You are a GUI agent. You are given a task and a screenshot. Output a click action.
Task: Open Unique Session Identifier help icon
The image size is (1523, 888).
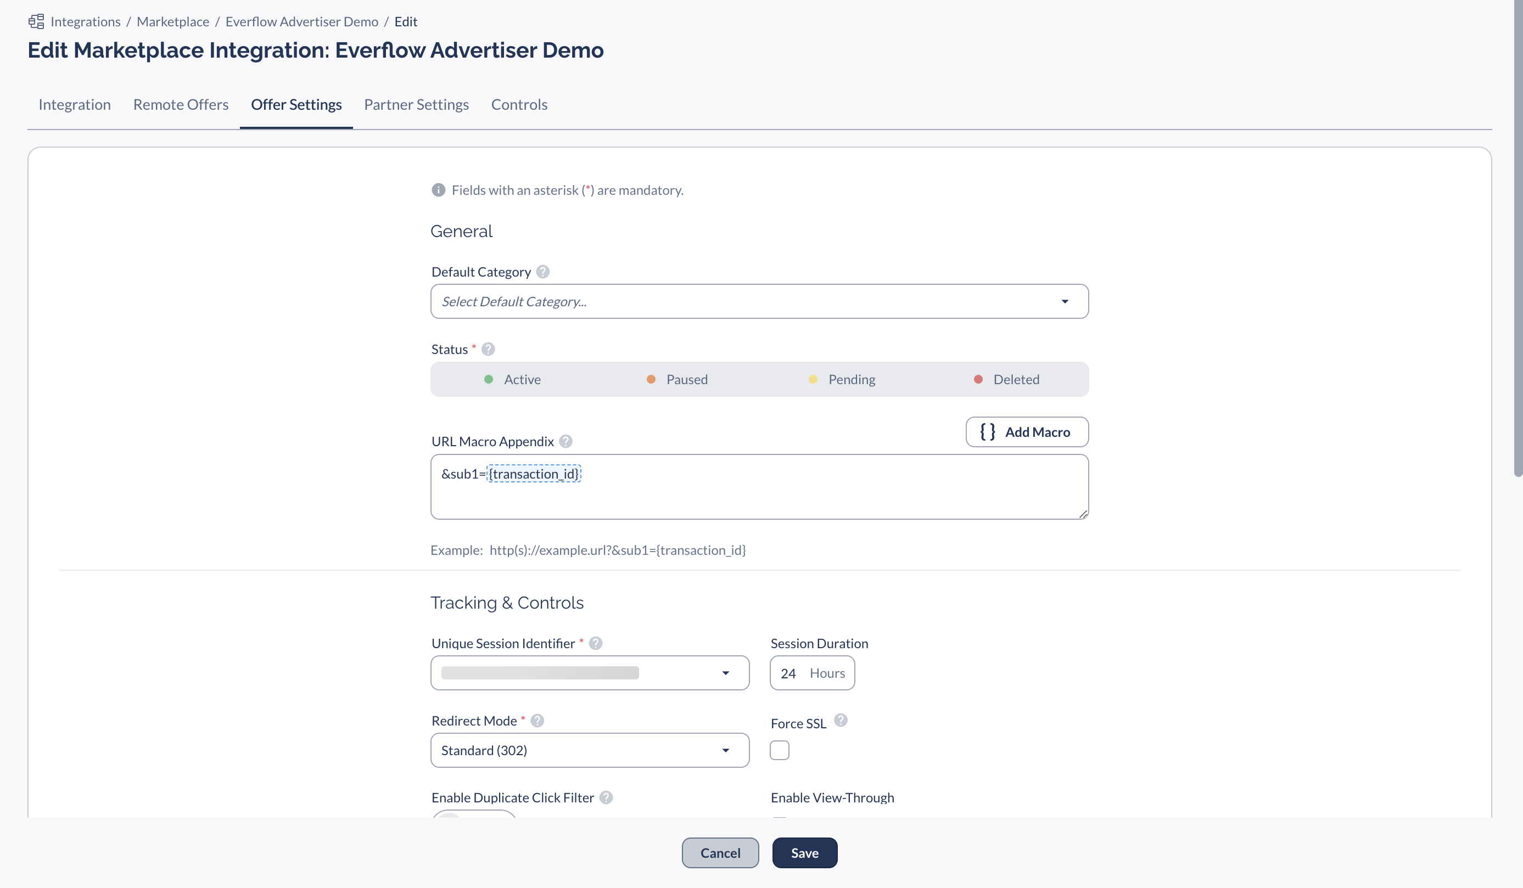[596, 643]
